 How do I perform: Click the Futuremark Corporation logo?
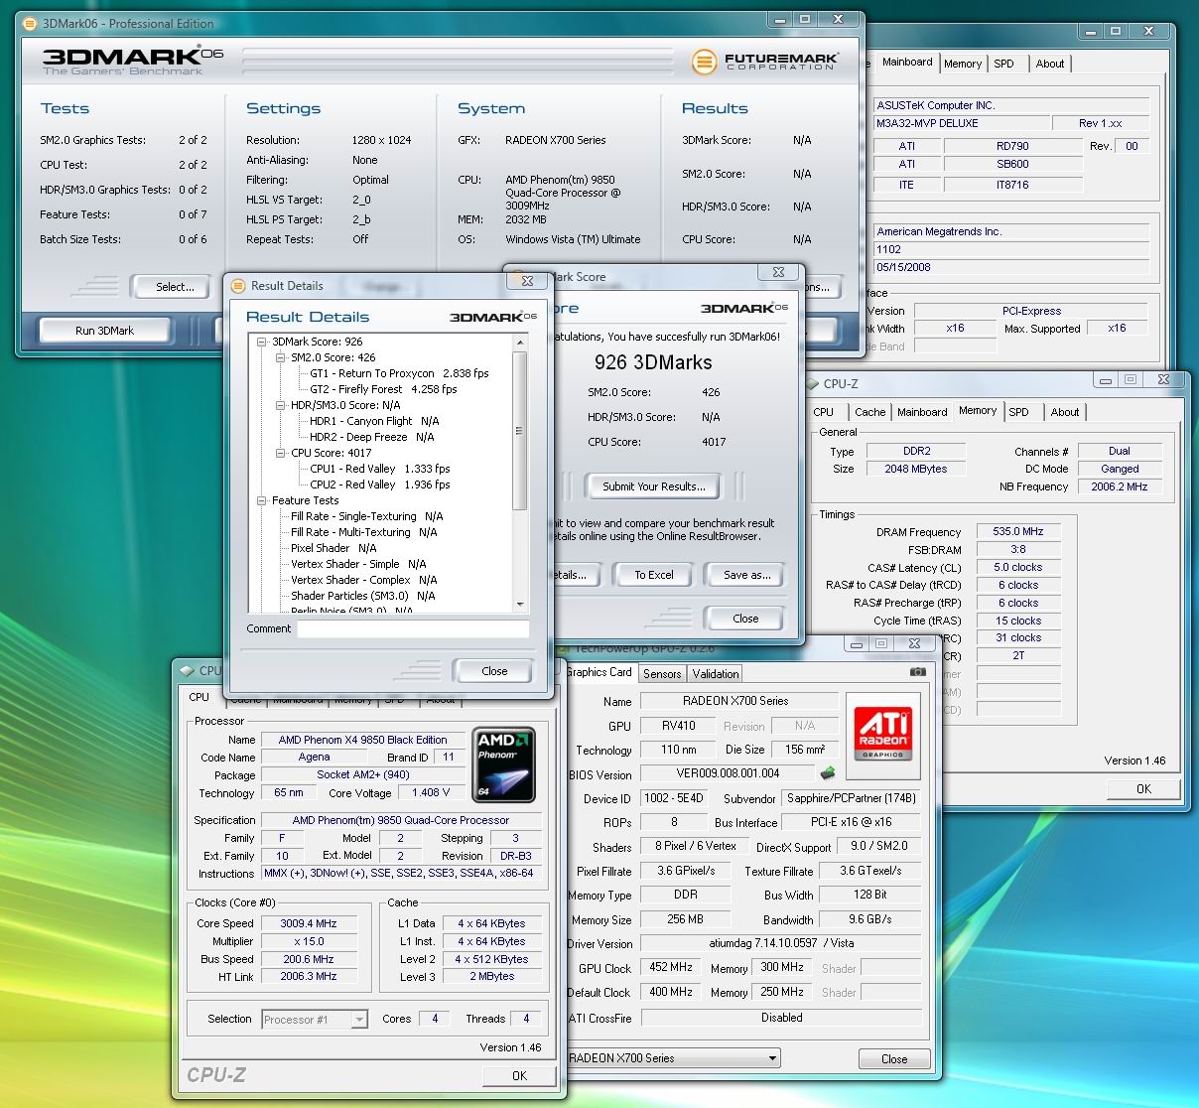(764, 62)
